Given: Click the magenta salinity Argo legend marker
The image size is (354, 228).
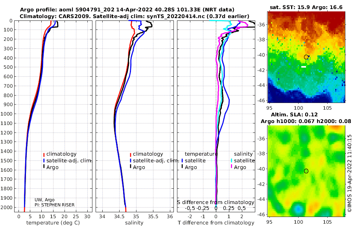Looking at the screenshot, I should [x=231, y=167].
